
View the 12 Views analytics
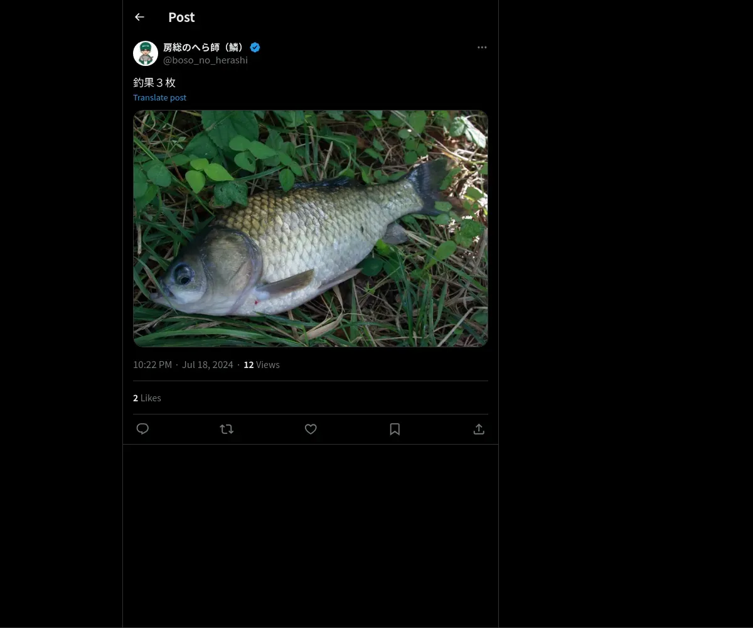click(262, 365)
